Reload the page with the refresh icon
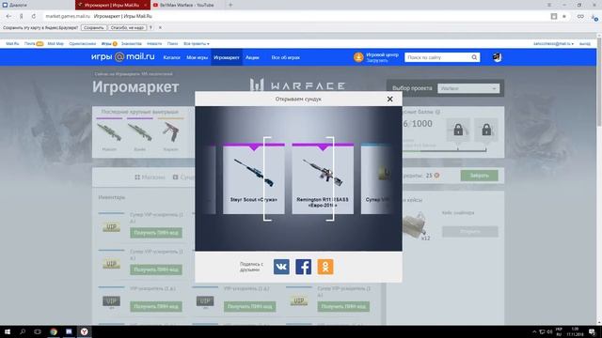602x338 pixels. tap(34, 16)
